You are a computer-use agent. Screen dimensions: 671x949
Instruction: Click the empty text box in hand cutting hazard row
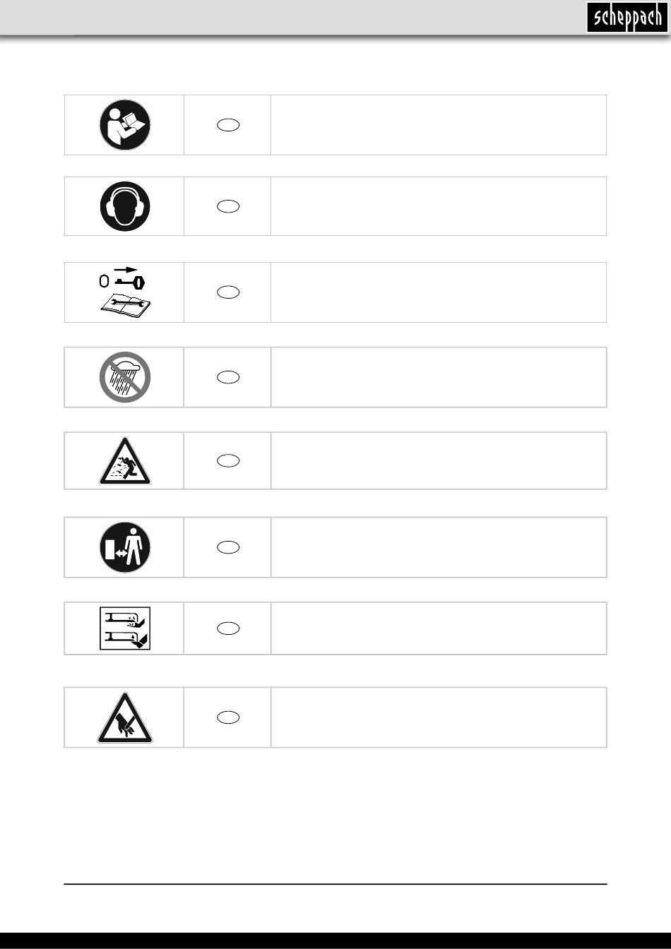click(439, 717)
